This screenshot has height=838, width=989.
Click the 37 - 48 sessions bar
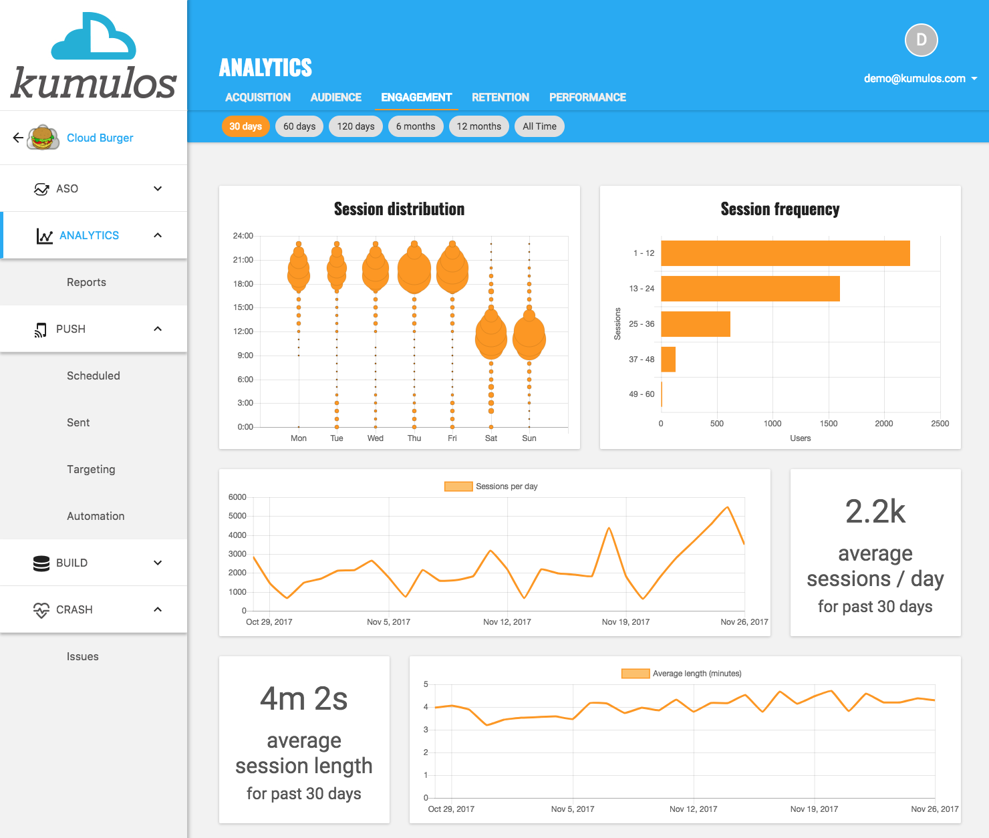(x=668, y=360)
